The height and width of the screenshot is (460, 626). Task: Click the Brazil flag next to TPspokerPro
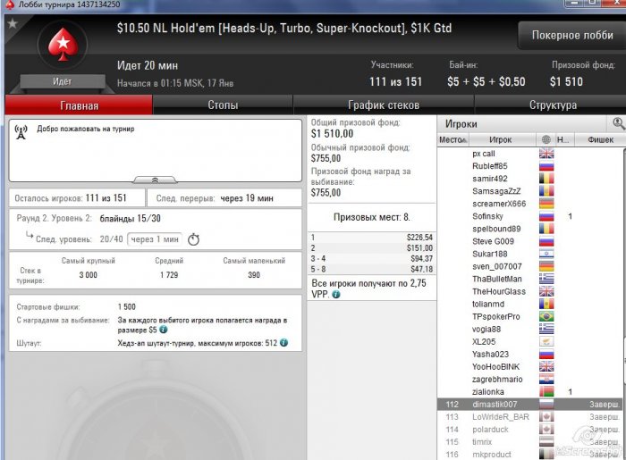546,316
